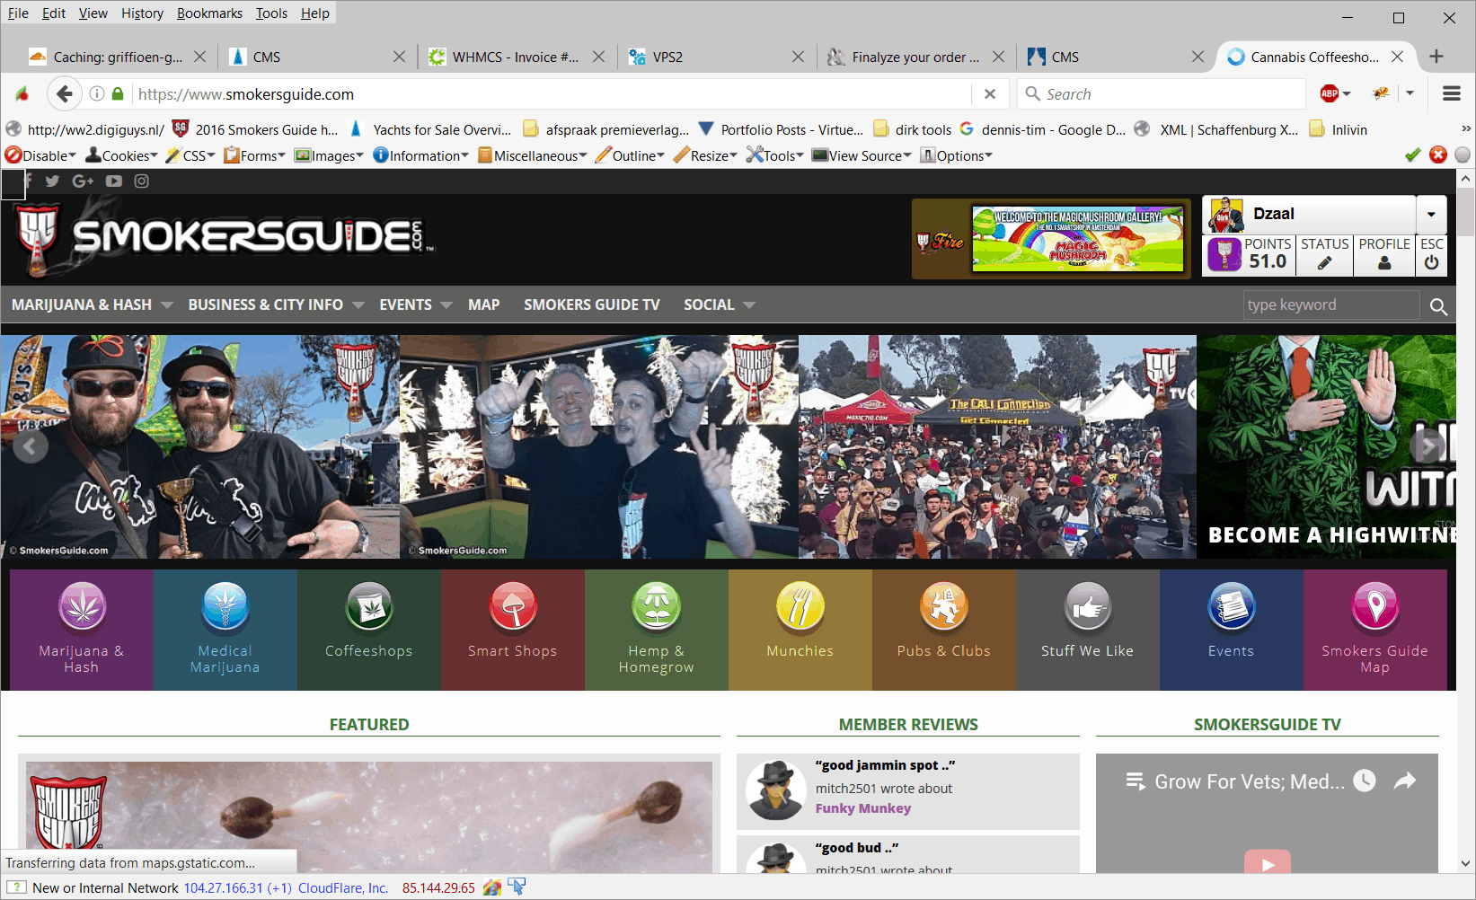Viewport: 1476px width, 900px height.
Task: Open the Smokers Guide Map pin icon
Action: pos(1375,607)
